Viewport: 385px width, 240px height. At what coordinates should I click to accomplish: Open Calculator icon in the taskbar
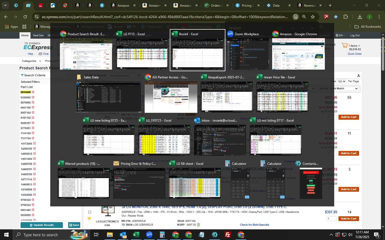point(162,235)
